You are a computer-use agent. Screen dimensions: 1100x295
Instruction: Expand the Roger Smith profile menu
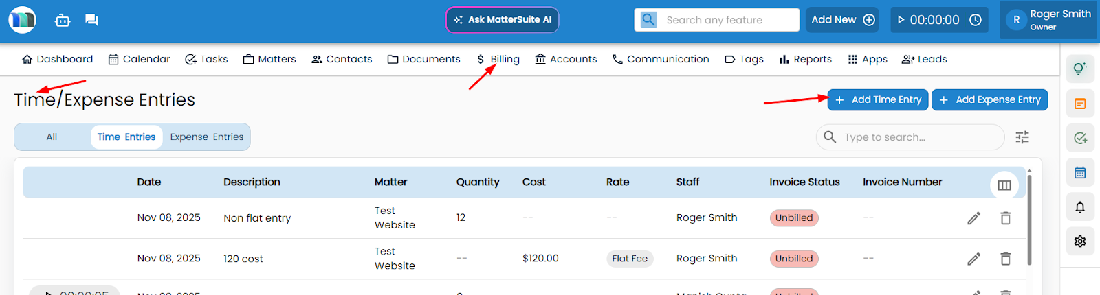pyautogui.click(x=1049, y=20)
